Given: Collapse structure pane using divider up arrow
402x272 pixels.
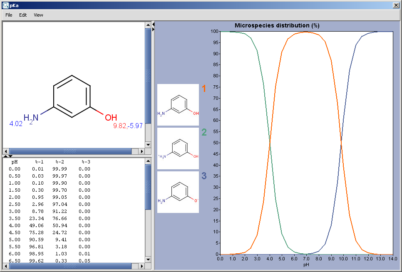Looking at the screenshot, I should (5, 156).
